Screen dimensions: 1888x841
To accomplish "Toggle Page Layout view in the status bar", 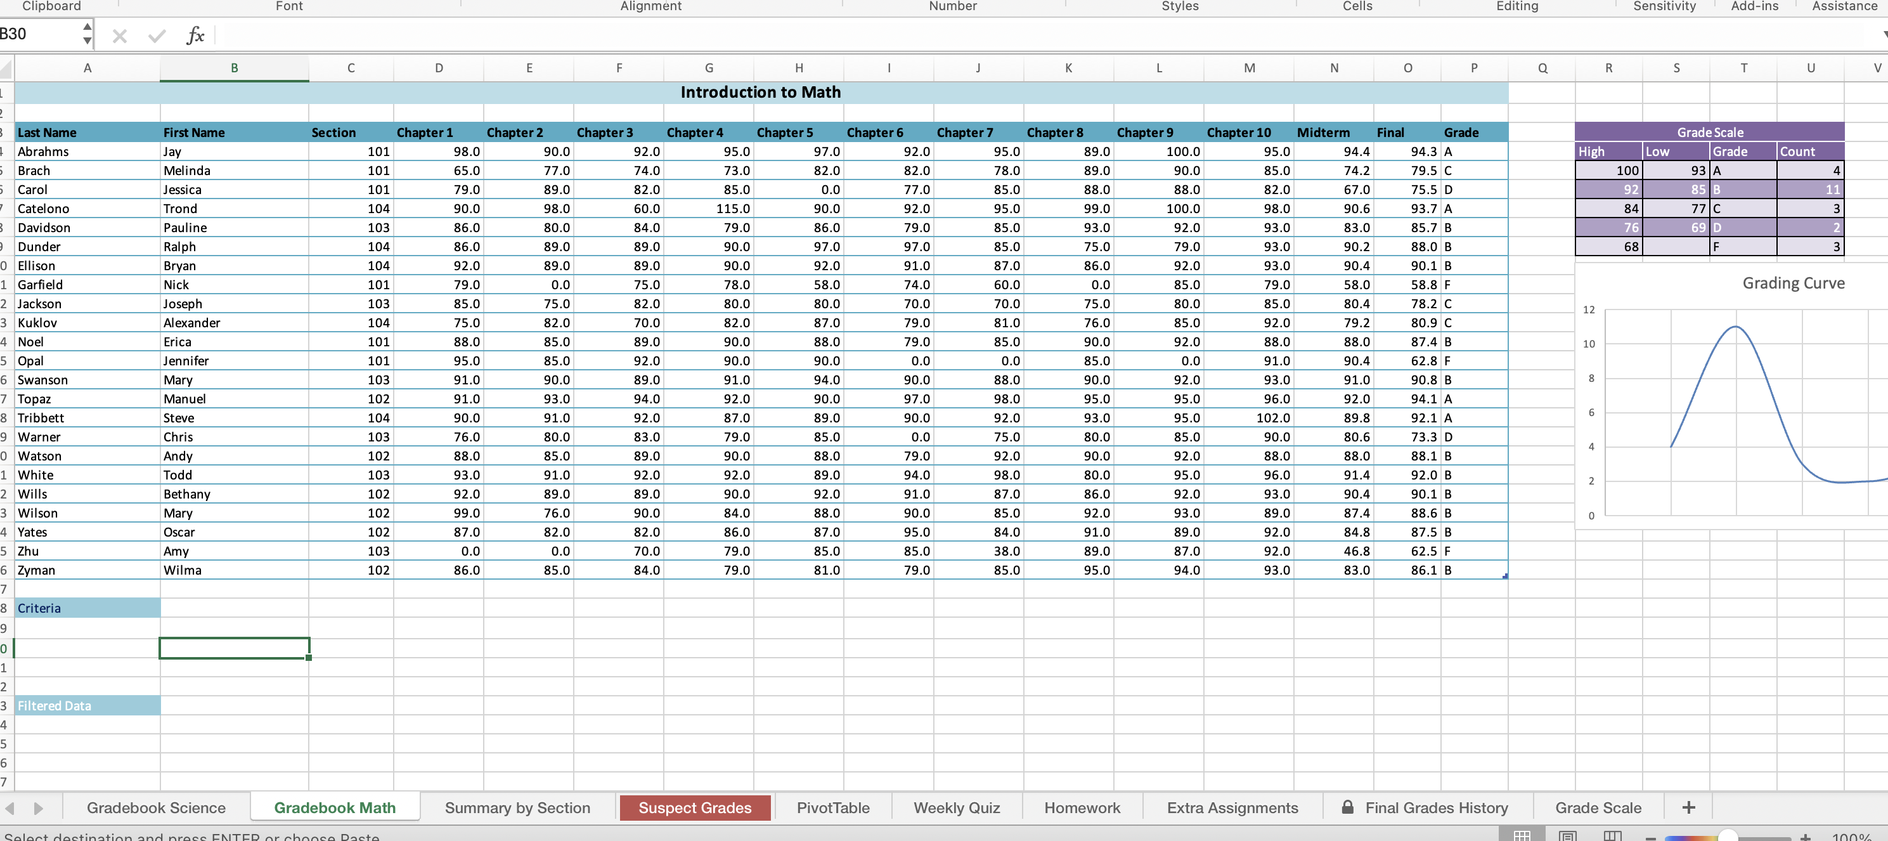I will coord(1568,835).
